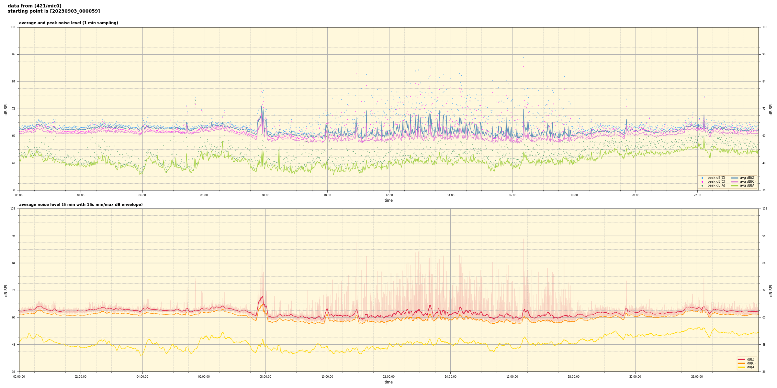Click the orange dB(C) entry in bottom legend
777x388 pixels.
[x=741, y=363]
